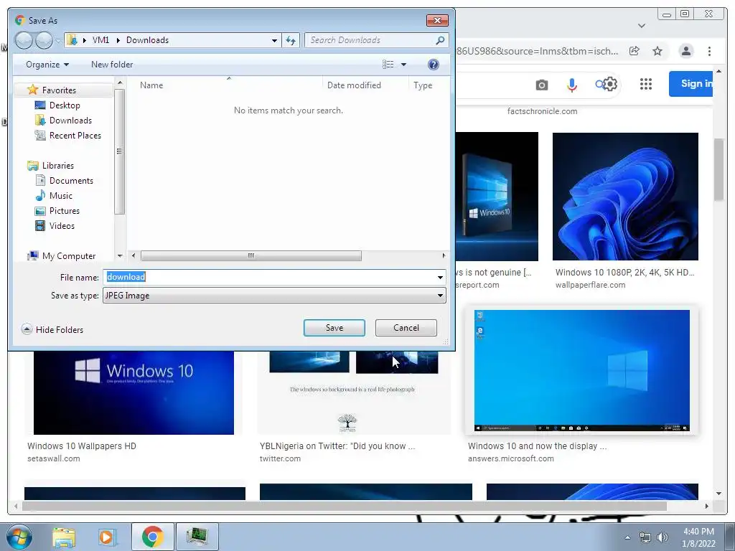Click the page vertical scrollbar in Chrome

click(x=719, y=169)
